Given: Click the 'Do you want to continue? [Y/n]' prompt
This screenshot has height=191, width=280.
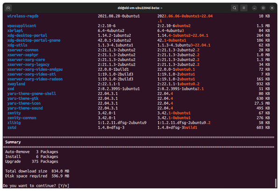Looking at the screenshot, I should coord(36,186).
